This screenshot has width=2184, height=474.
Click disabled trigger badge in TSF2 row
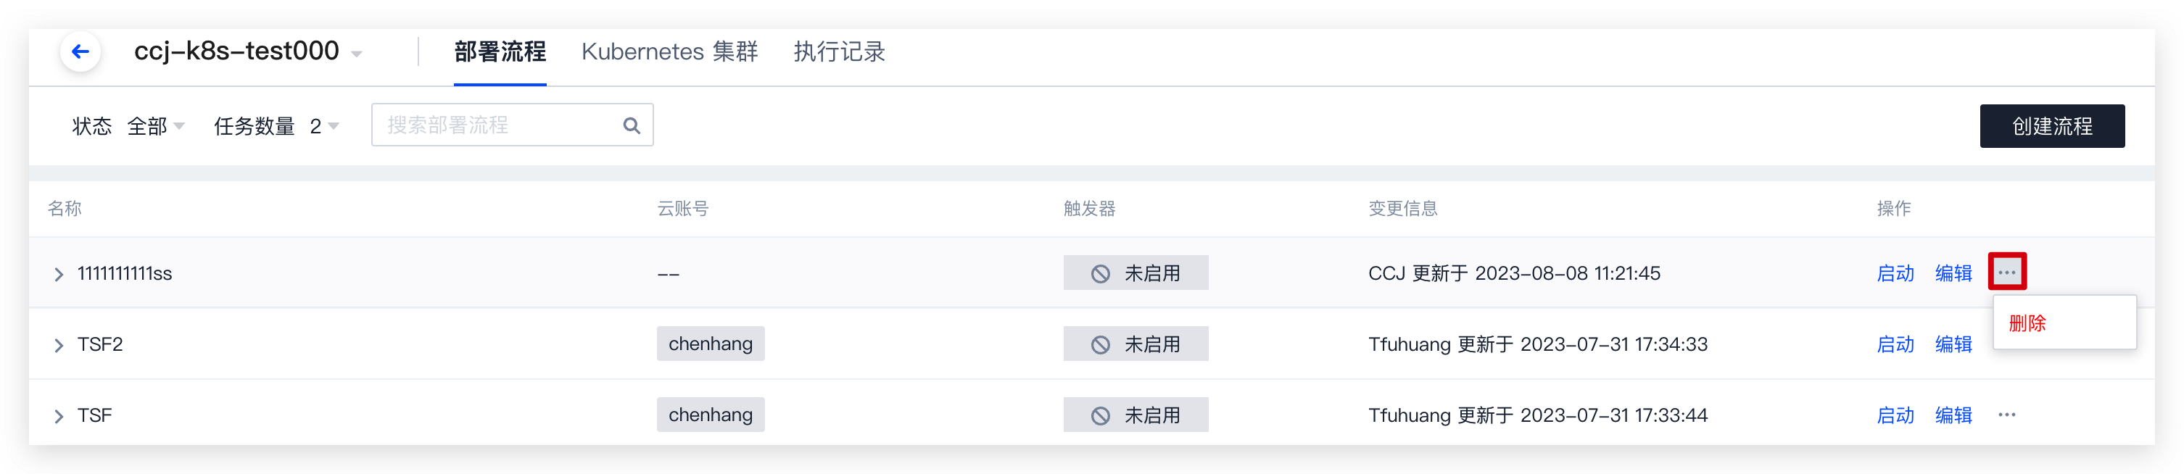[1136, 344]
